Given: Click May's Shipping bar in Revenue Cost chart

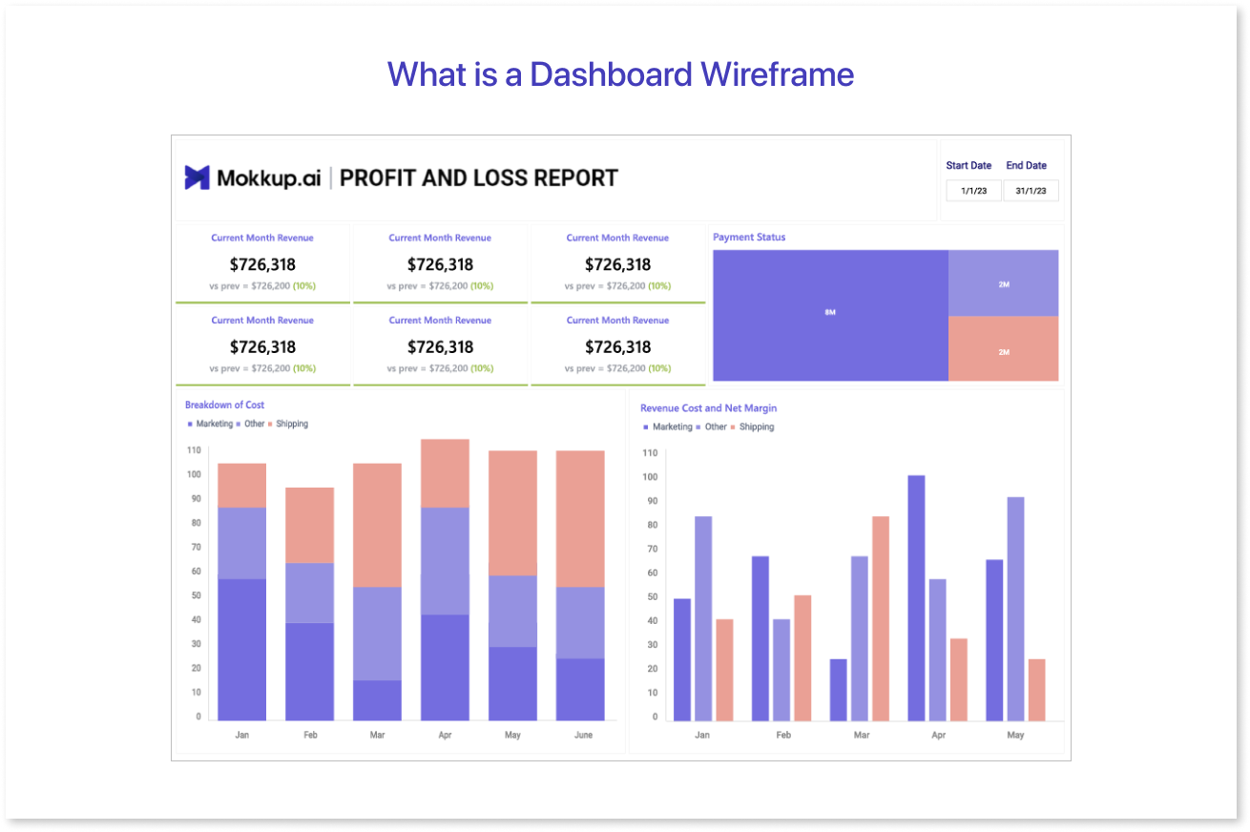Looking at the screenshot, I should (1036, 690).
